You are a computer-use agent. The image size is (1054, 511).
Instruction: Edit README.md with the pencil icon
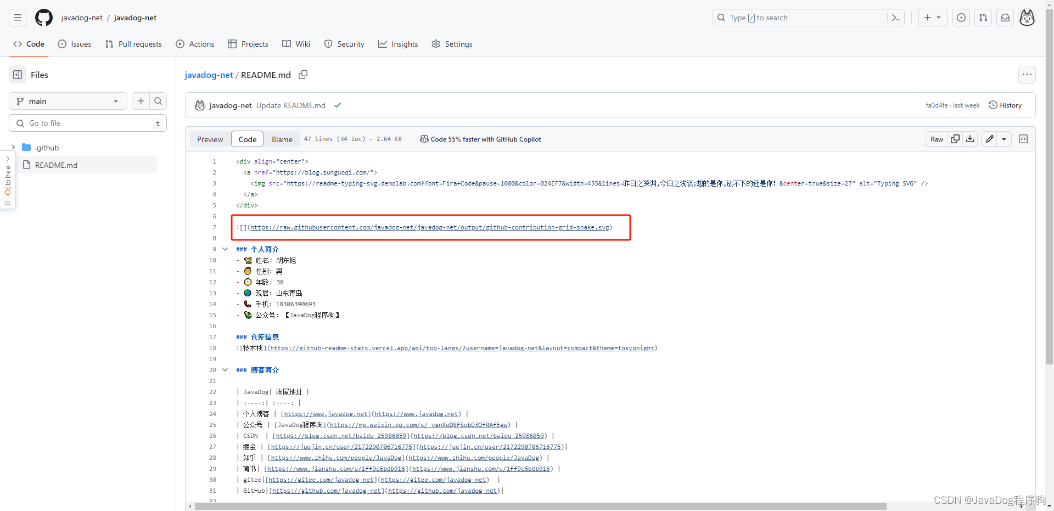click(989, 139)
